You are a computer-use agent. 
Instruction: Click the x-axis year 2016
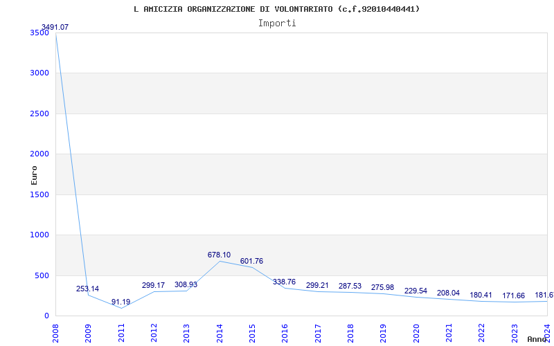[285, 334]
